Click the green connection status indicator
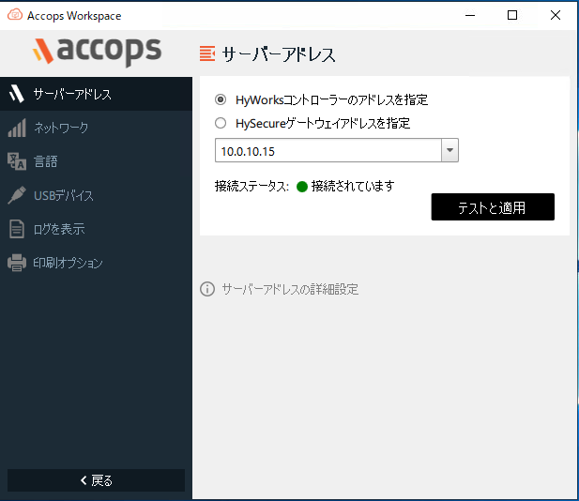This screenshot has height=501, width=579. tap(302, 187)
